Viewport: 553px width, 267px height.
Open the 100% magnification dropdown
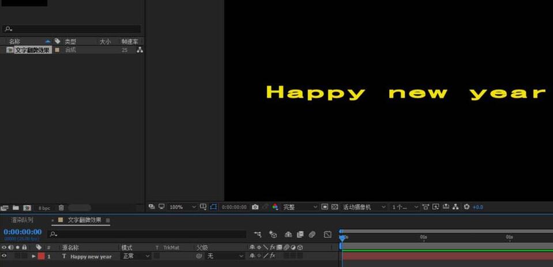point(182,207)
